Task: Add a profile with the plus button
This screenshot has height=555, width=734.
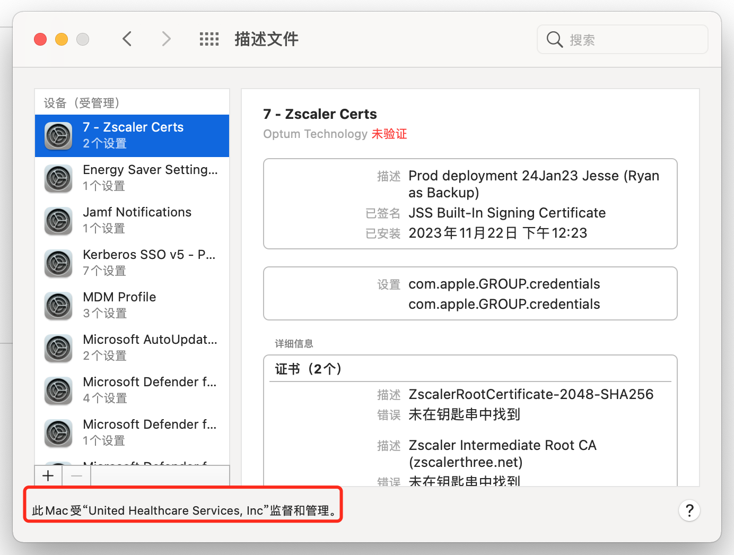Action: [x=48, y=476]
